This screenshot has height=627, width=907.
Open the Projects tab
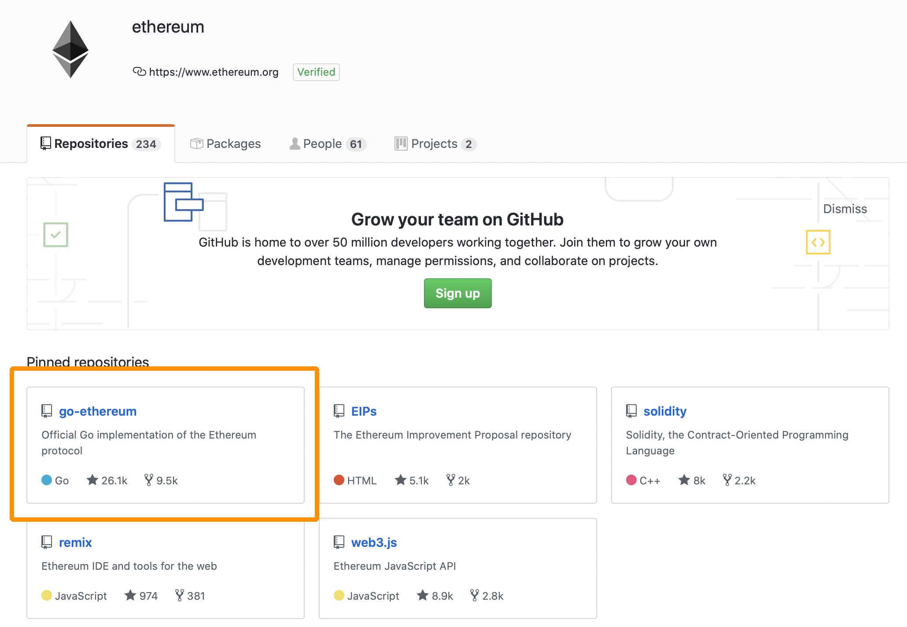[435, 144]
